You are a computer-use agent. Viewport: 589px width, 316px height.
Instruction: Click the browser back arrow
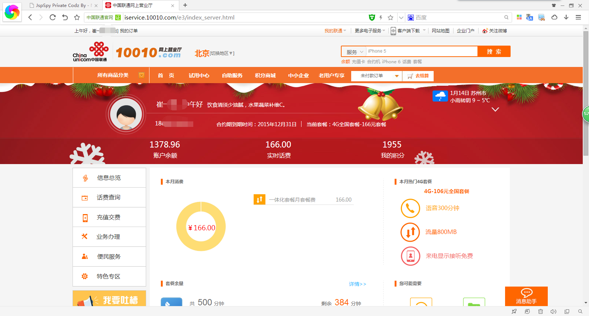pyautogui.click(x=30, y=17)
